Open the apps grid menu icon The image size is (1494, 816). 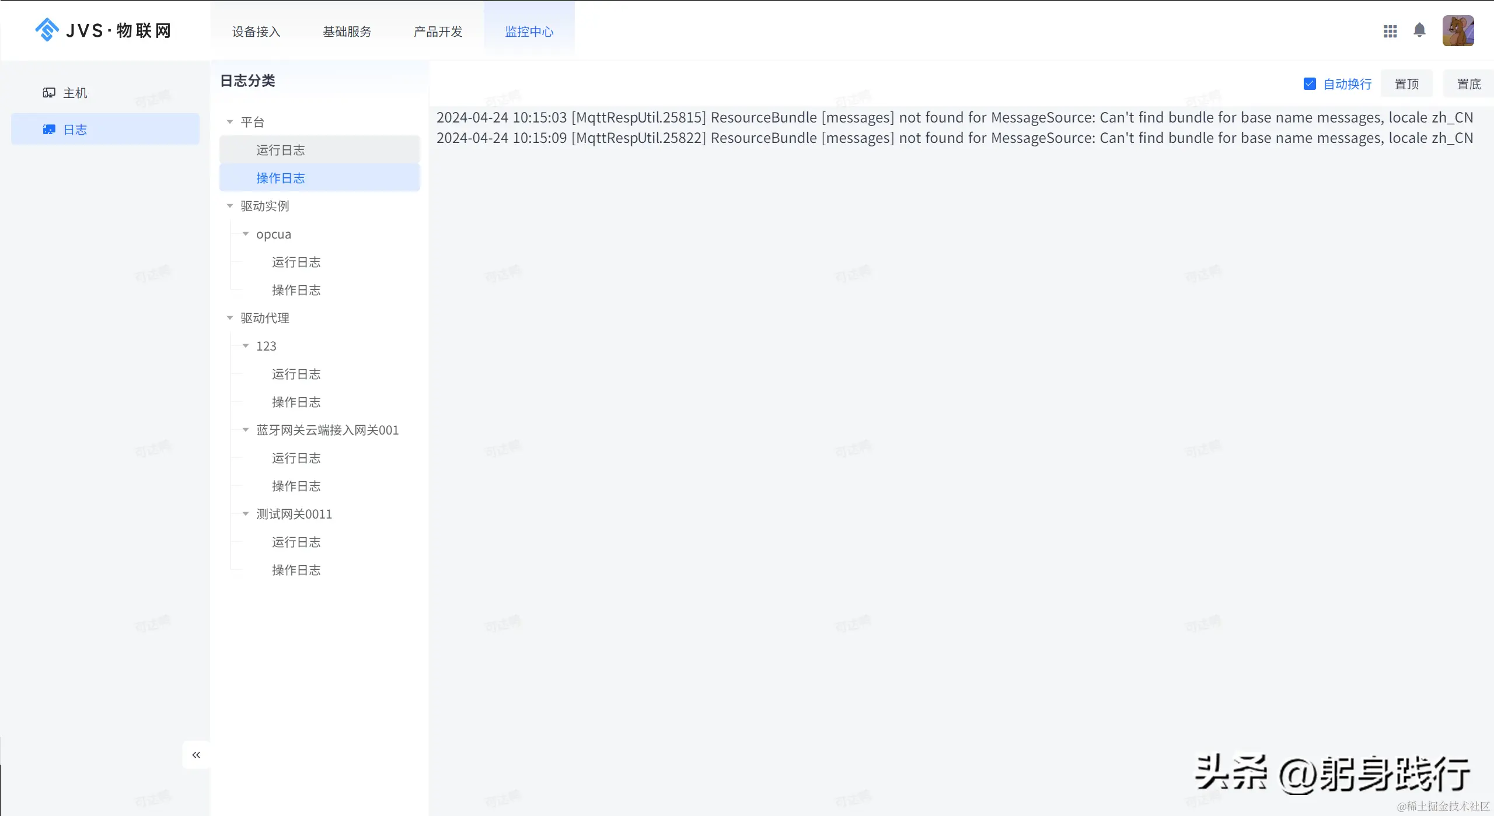1390,31
